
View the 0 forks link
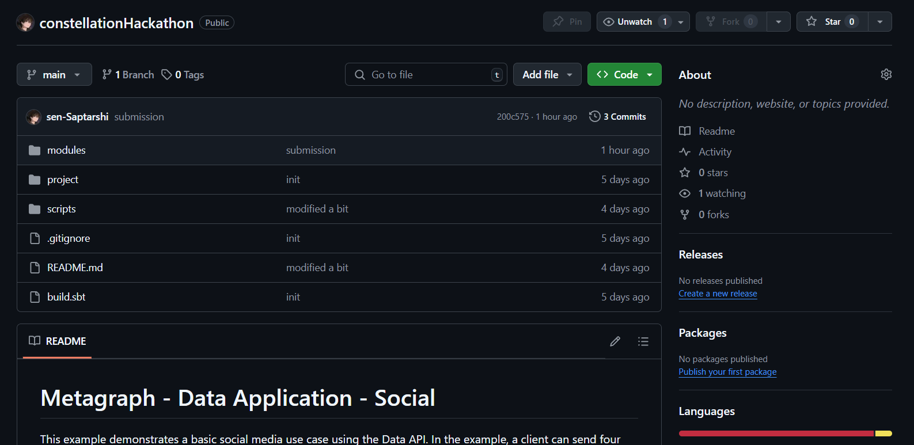coord(704,215)
